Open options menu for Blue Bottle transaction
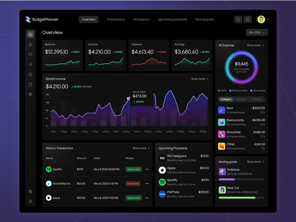The width and height of the screenshot is (296, 222). click(x=147, y=184)
